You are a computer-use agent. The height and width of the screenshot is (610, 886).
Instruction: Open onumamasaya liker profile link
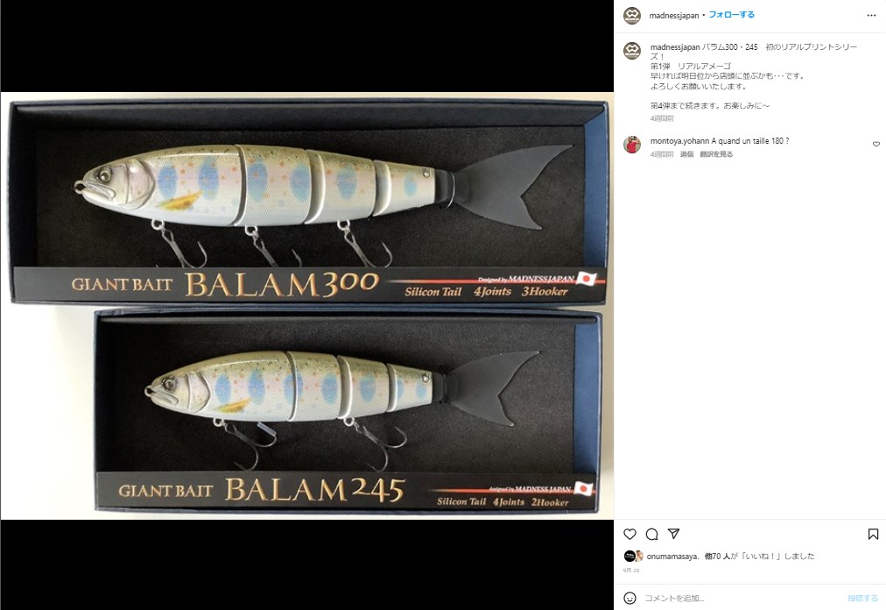[672, 557]
